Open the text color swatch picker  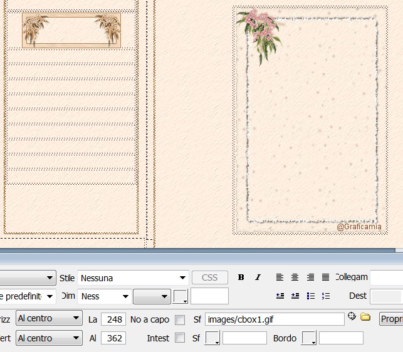(x=180, y=296)
